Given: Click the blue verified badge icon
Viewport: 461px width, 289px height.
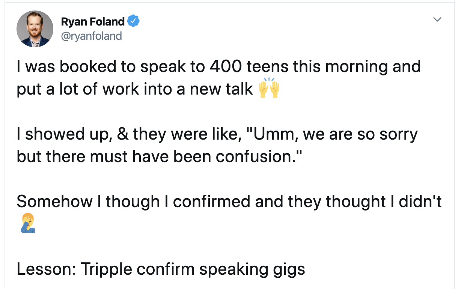Looking at the screenshot, I should pyautogui.click(x=134, y=22).
